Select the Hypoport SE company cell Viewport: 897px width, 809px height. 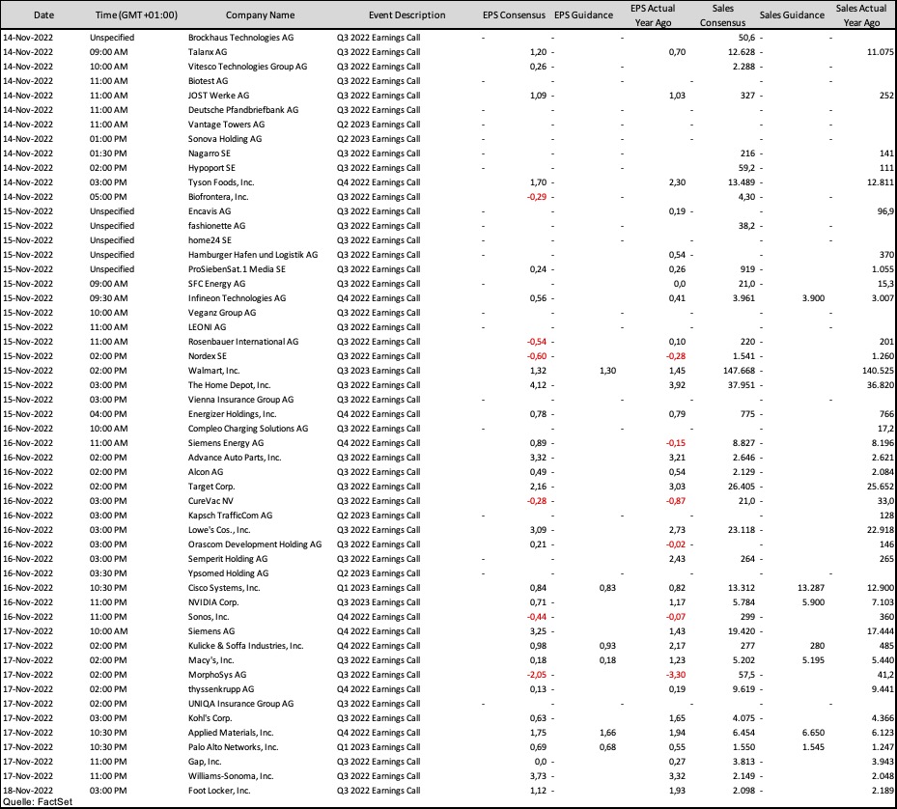(211, 168)
